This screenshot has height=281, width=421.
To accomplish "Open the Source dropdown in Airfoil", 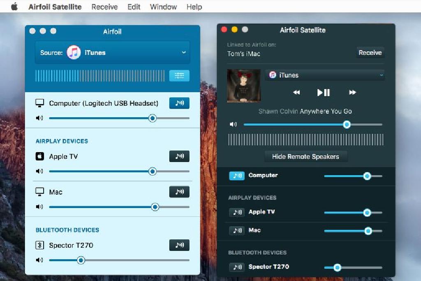I will click(x=113, y=52).
